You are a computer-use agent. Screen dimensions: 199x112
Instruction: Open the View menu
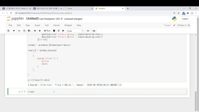(x=28, y=25)
